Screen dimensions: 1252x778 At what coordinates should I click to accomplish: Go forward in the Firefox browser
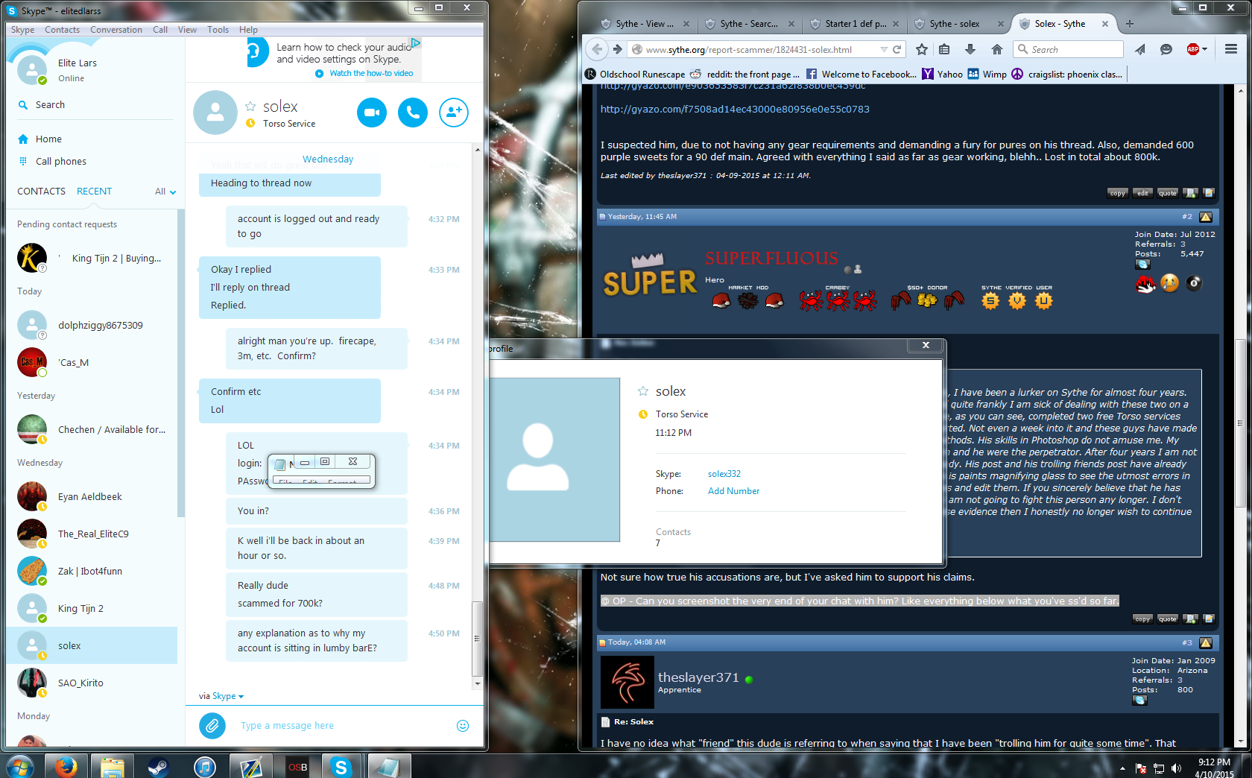coord(617,50)
